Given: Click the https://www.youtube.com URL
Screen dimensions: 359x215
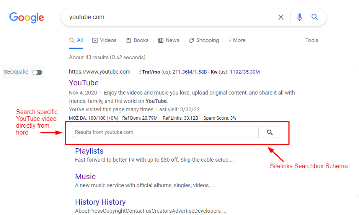Looking at the screenshot, I should pos(100,72).
